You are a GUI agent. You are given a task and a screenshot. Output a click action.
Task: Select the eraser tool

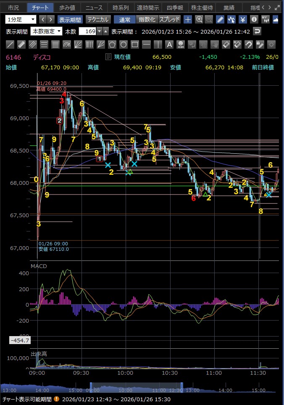(x=226, y=45)
